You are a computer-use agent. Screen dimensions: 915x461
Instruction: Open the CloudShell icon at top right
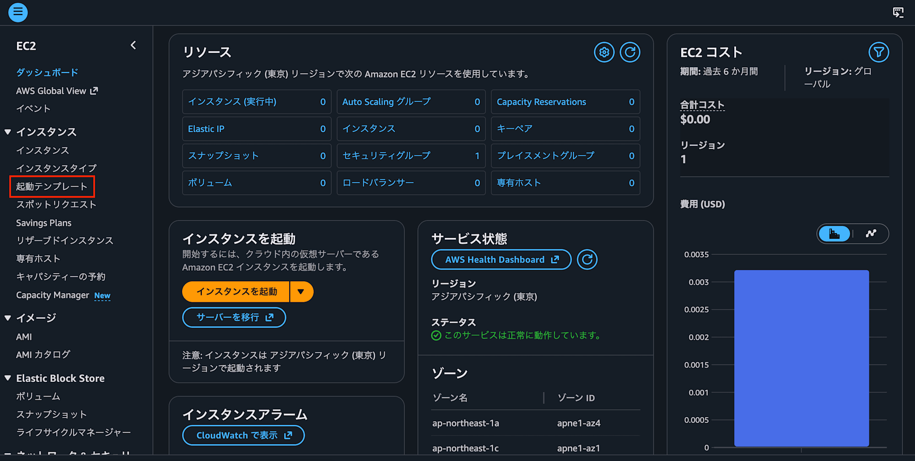[898, 12]
